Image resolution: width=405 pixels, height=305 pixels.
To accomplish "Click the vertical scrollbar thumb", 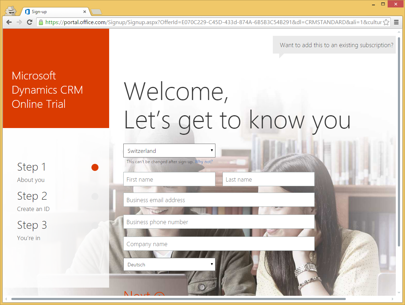I will point(399,142).
